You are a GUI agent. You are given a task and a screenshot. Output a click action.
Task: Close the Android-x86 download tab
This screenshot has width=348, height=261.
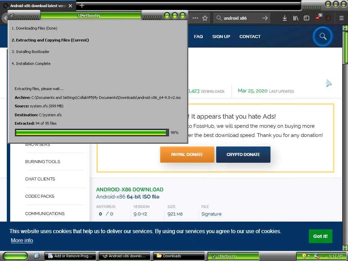(70, 6)
